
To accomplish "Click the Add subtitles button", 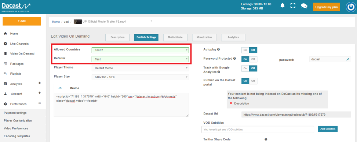I will click(x=328, y=129).
